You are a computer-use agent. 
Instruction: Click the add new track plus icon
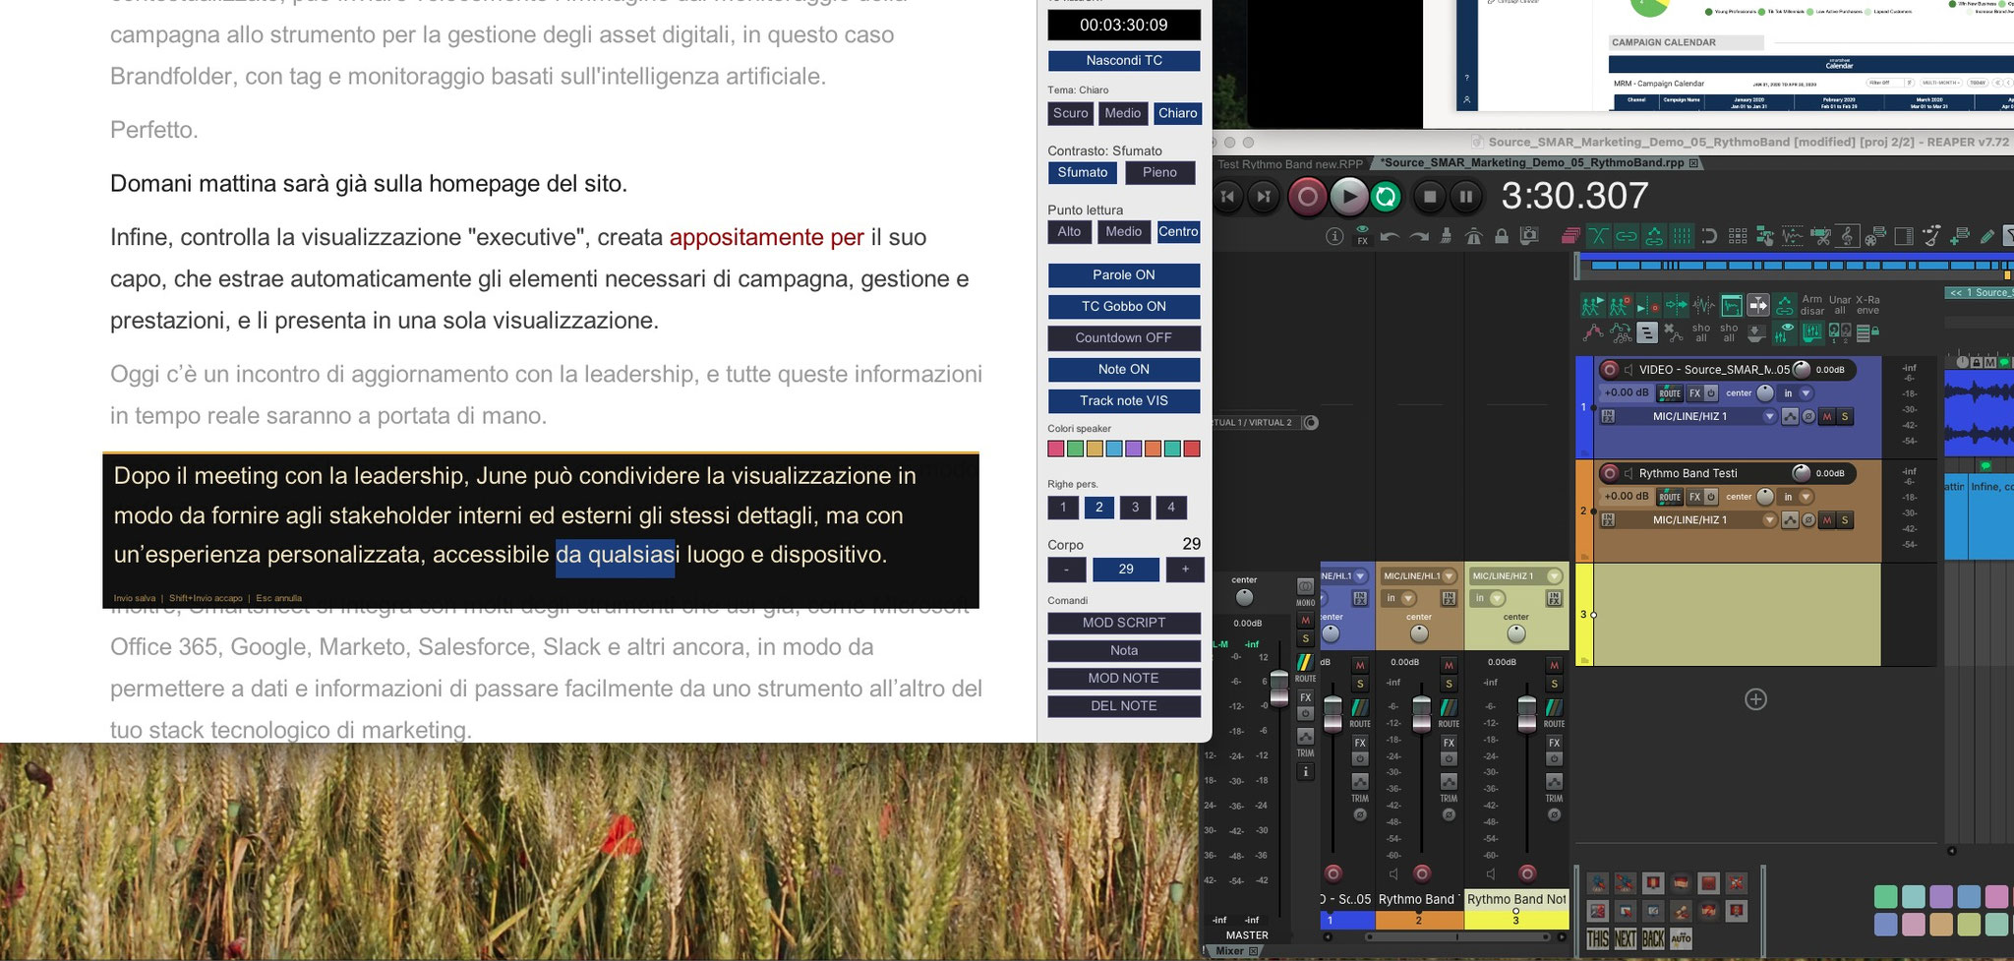point(1755,699)
